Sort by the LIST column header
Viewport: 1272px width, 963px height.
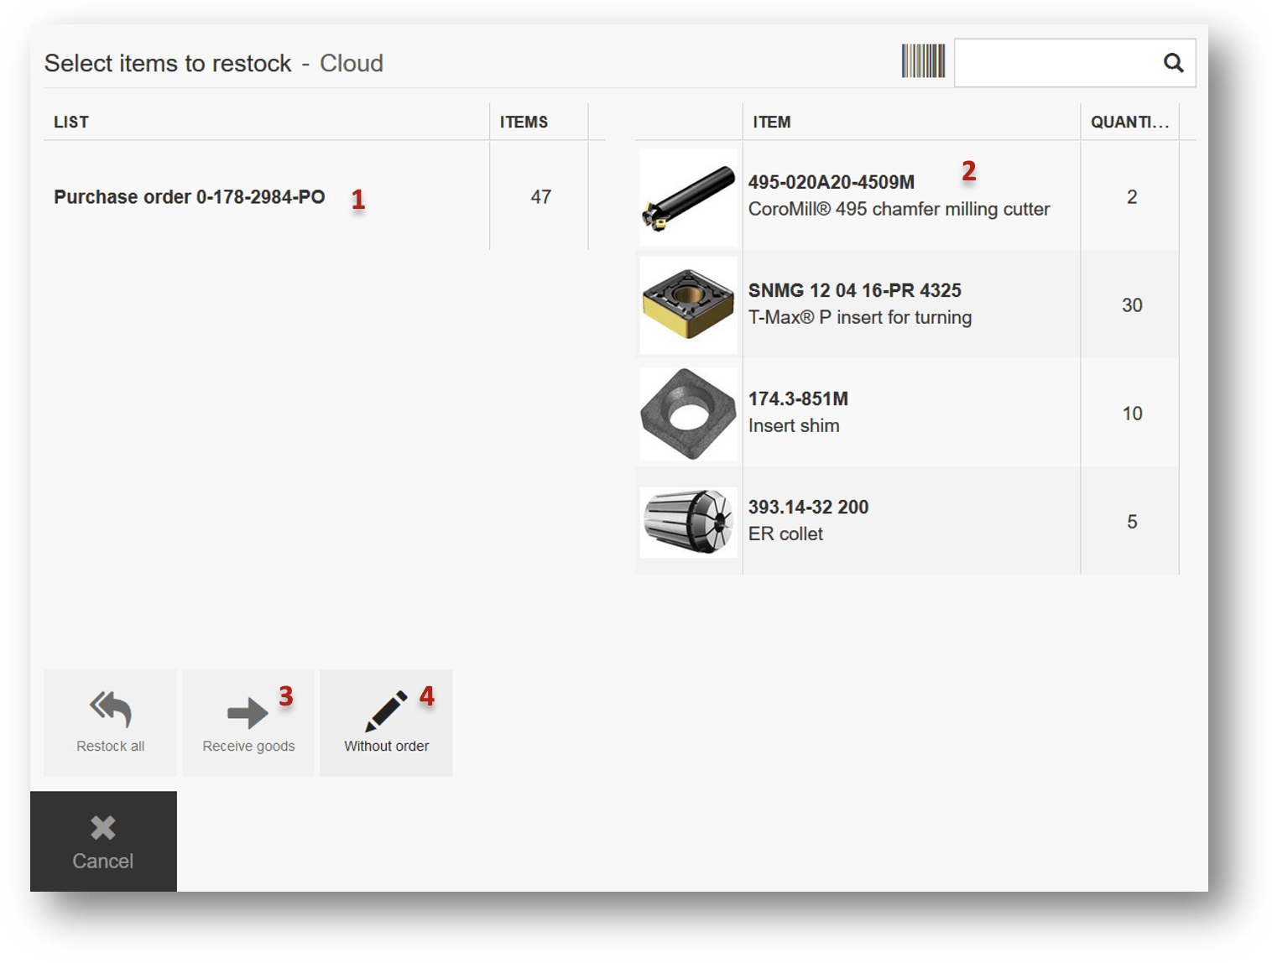pos(71,122)
